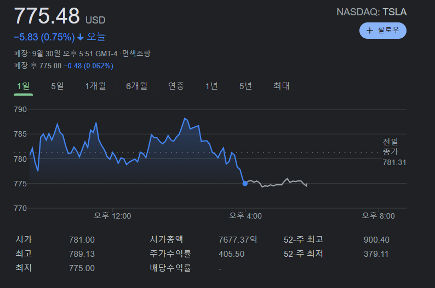The image size is (435, 288).
Task: Click the 52-주 최고 label
Action: tap(304, 239)
